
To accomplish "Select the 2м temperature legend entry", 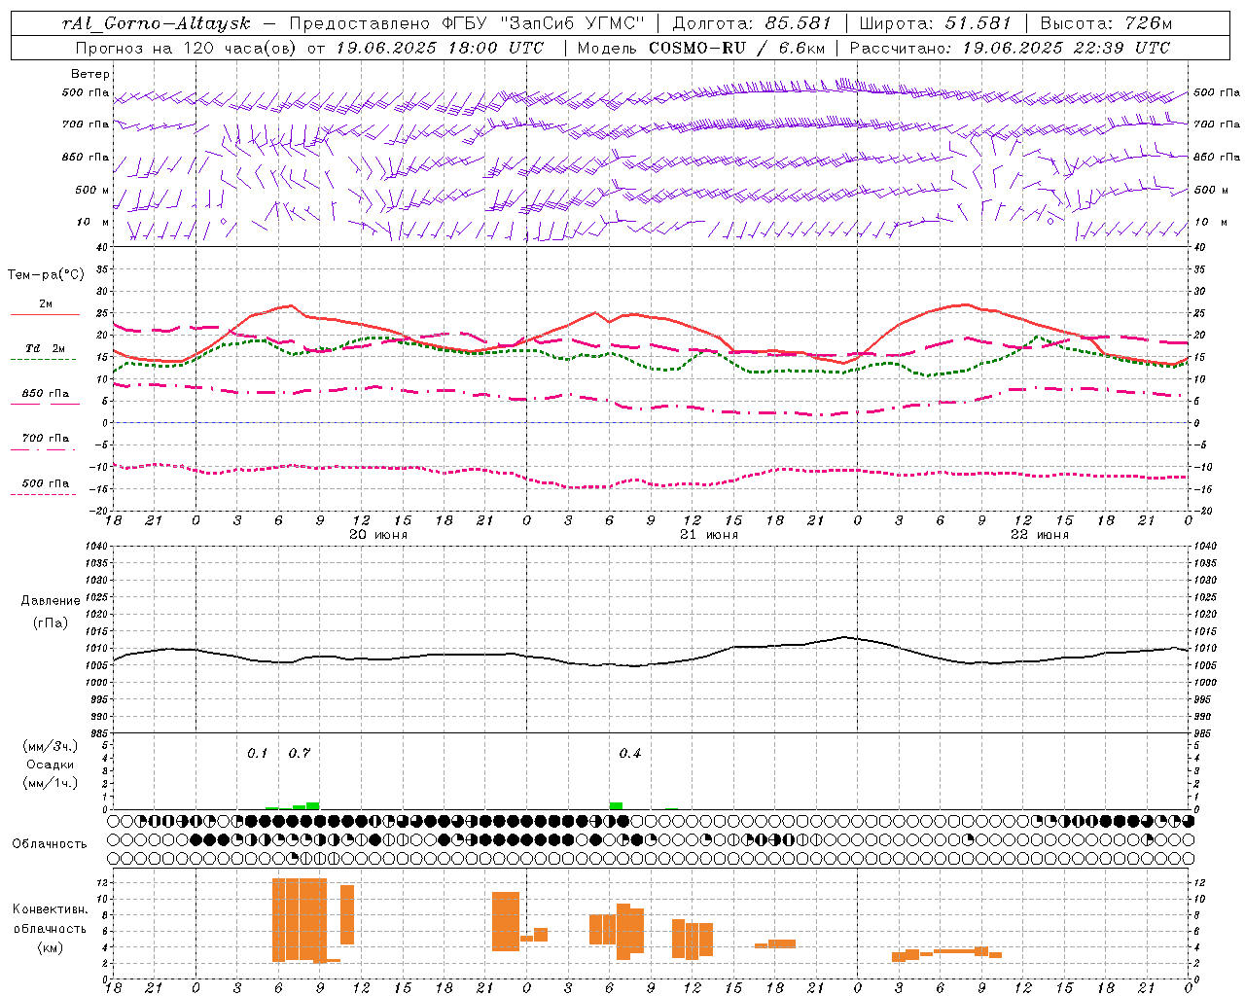I will (46, 304).
